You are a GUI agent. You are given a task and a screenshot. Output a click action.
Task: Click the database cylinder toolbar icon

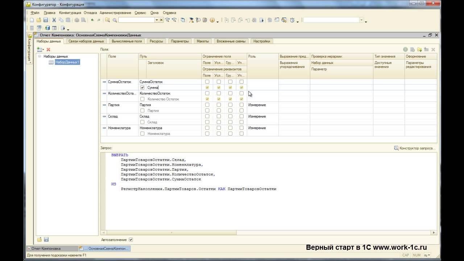pos(47,28)
